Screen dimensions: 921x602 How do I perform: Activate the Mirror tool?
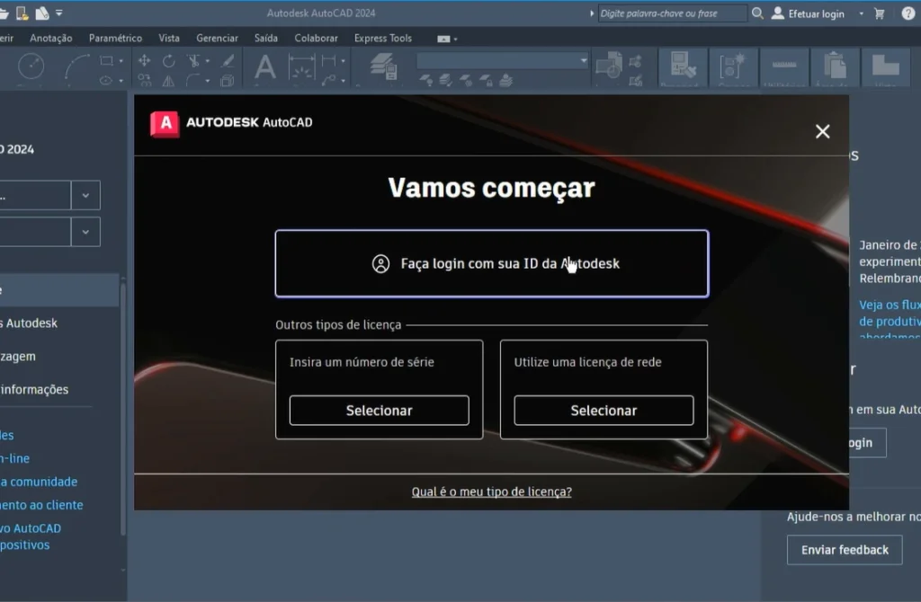(168, 80)
